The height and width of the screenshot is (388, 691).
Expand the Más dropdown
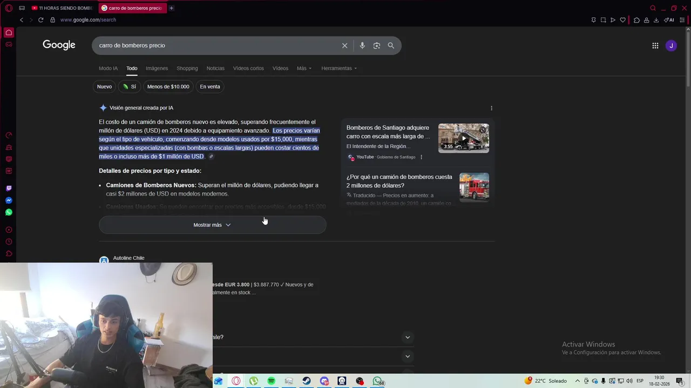click(304, 68)
